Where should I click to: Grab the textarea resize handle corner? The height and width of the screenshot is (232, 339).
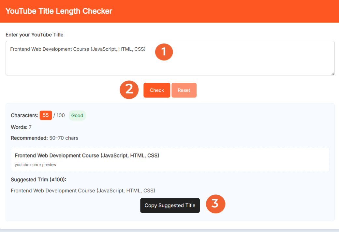click(333, 74)
